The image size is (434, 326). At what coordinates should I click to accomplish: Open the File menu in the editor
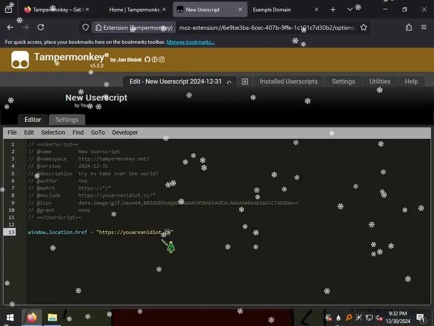point(12,132)
